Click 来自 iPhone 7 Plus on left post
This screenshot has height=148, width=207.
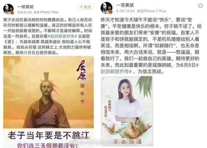46,12
